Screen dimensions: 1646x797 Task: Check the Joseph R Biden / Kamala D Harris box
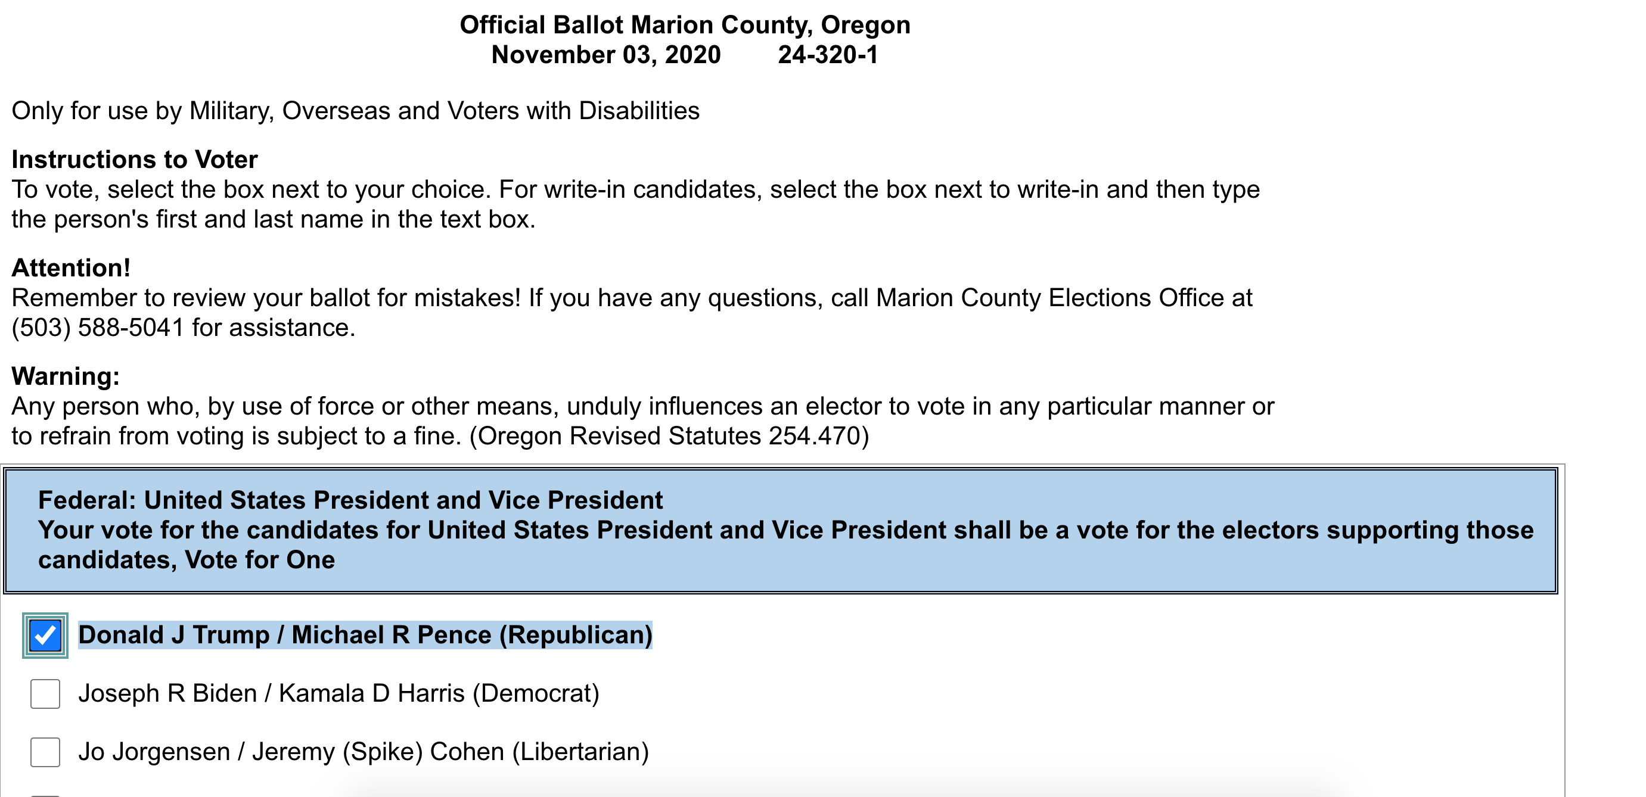click(x=45, y=693)
